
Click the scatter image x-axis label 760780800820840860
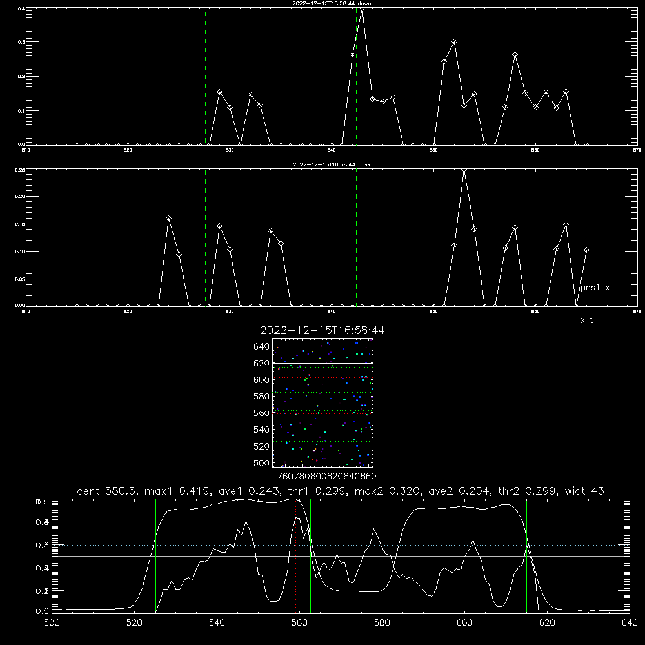coord(326,476)
